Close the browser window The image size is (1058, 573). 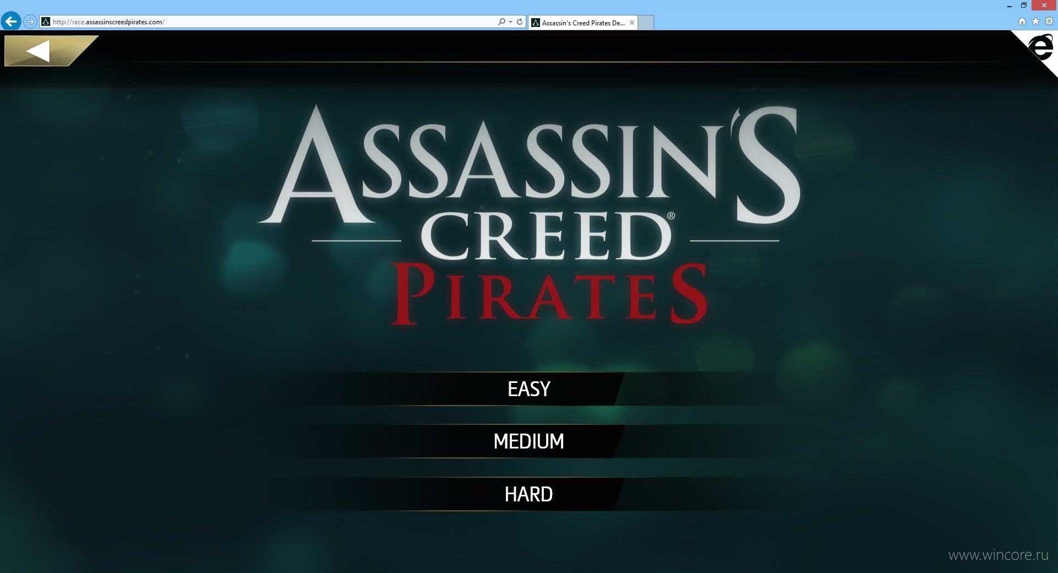point(1044,6)
